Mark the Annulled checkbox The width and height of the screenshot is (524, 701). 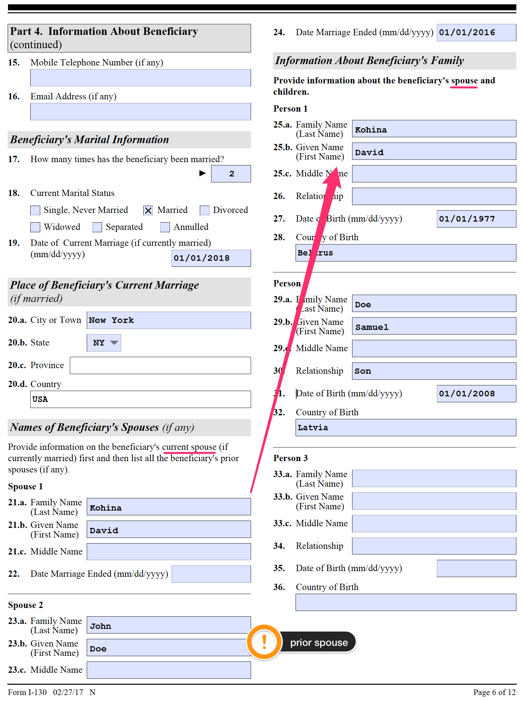click(165, 227)
